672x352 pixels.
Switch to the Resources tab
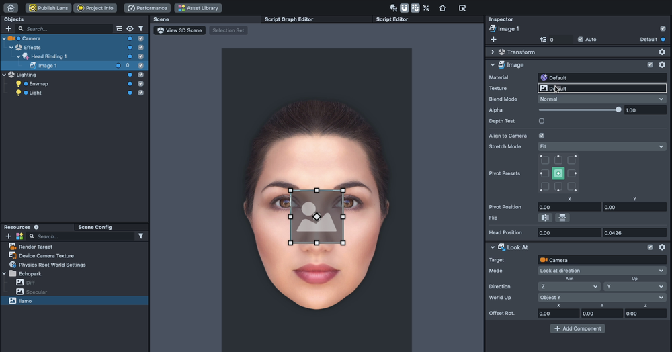click(17, 227)
